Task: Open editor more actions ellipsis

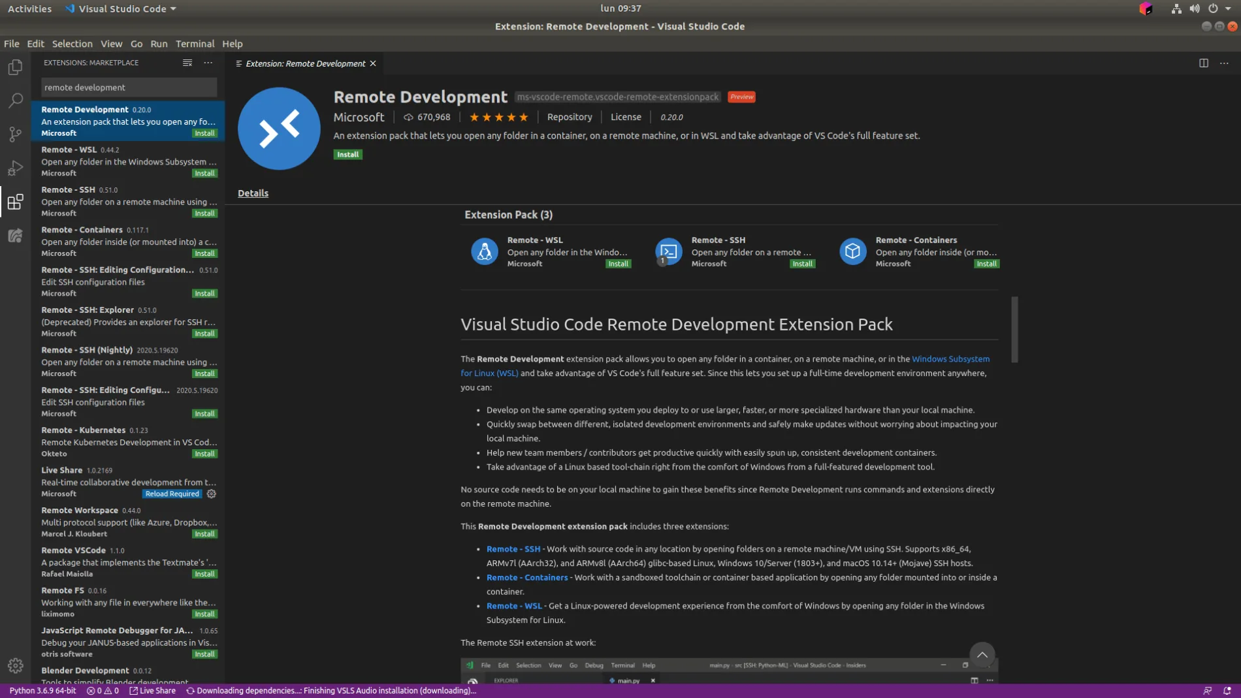Action: pyautogui.click(x=1224, y=63)
